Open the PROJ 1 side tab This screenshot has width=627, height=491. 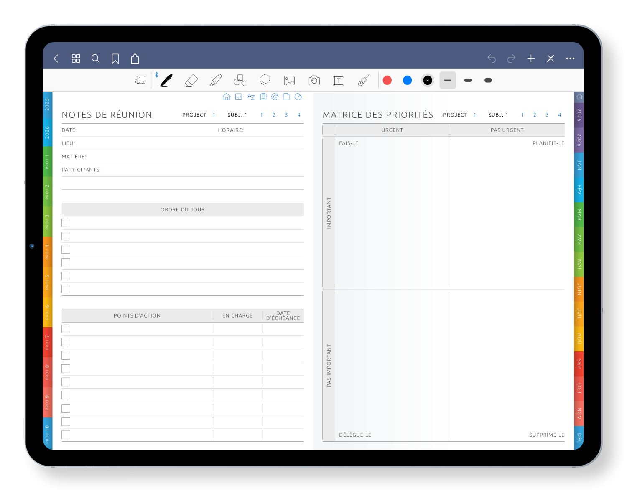point(47,162)
